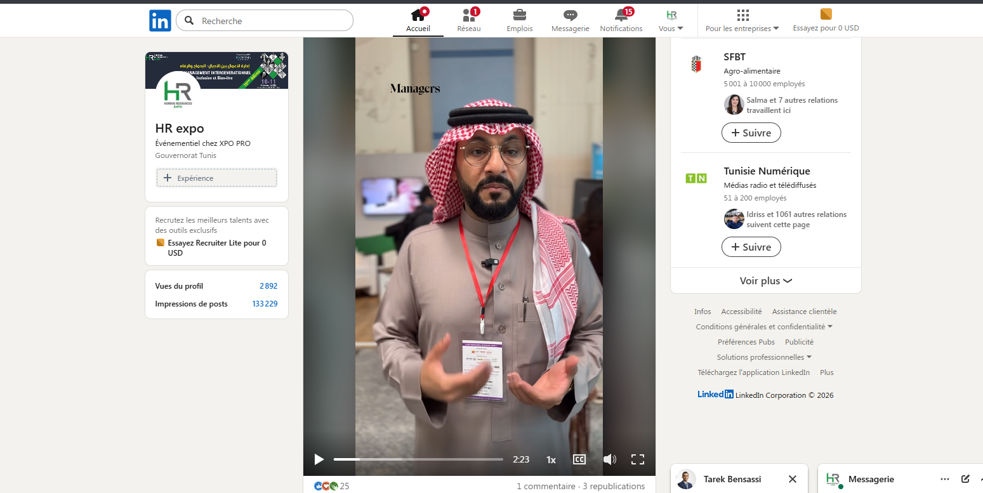Toggle closed captions on the video

click(x=579, y=459)
